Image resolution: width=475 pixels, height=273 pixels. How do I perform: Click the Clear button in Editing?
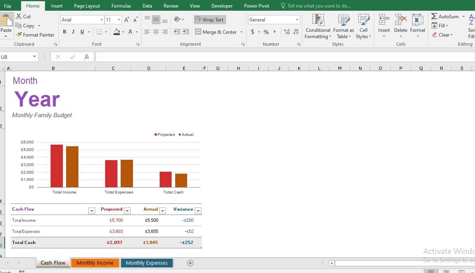[442, 35]
